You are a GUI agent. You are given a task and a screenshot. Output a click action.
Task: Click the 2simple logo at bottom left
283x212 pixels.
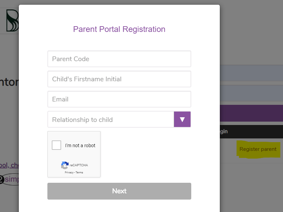(x=9, y=179)
